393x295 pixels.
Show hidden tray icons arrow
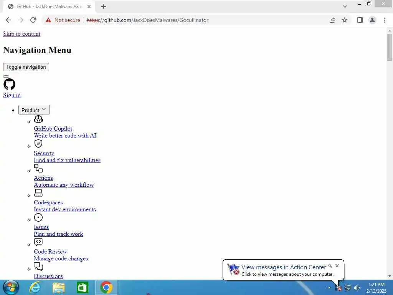pos(329,288)
